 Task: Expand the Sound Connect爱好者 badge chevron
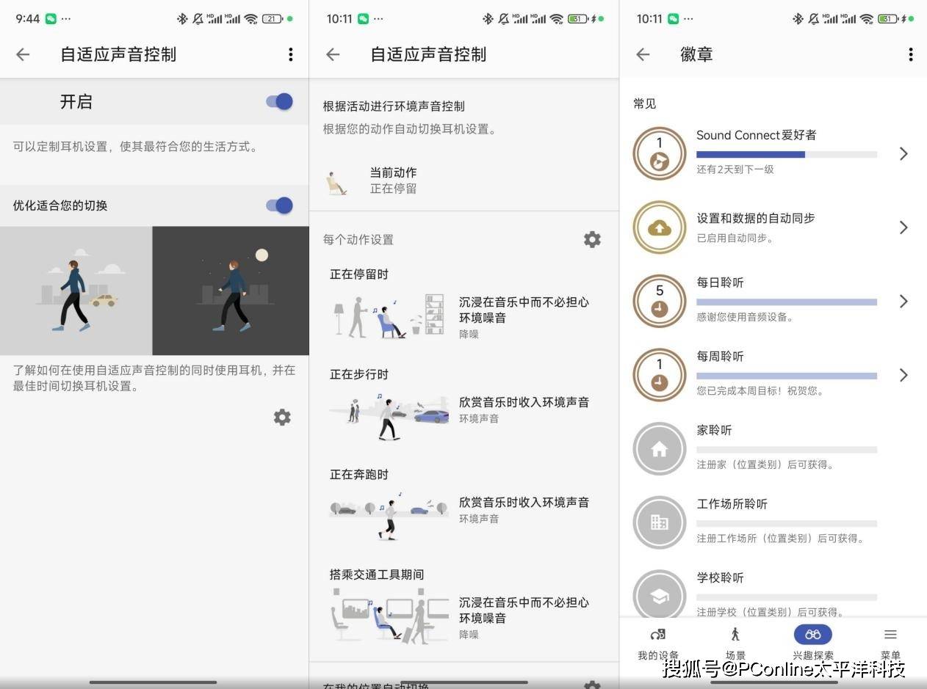[903, 153]
